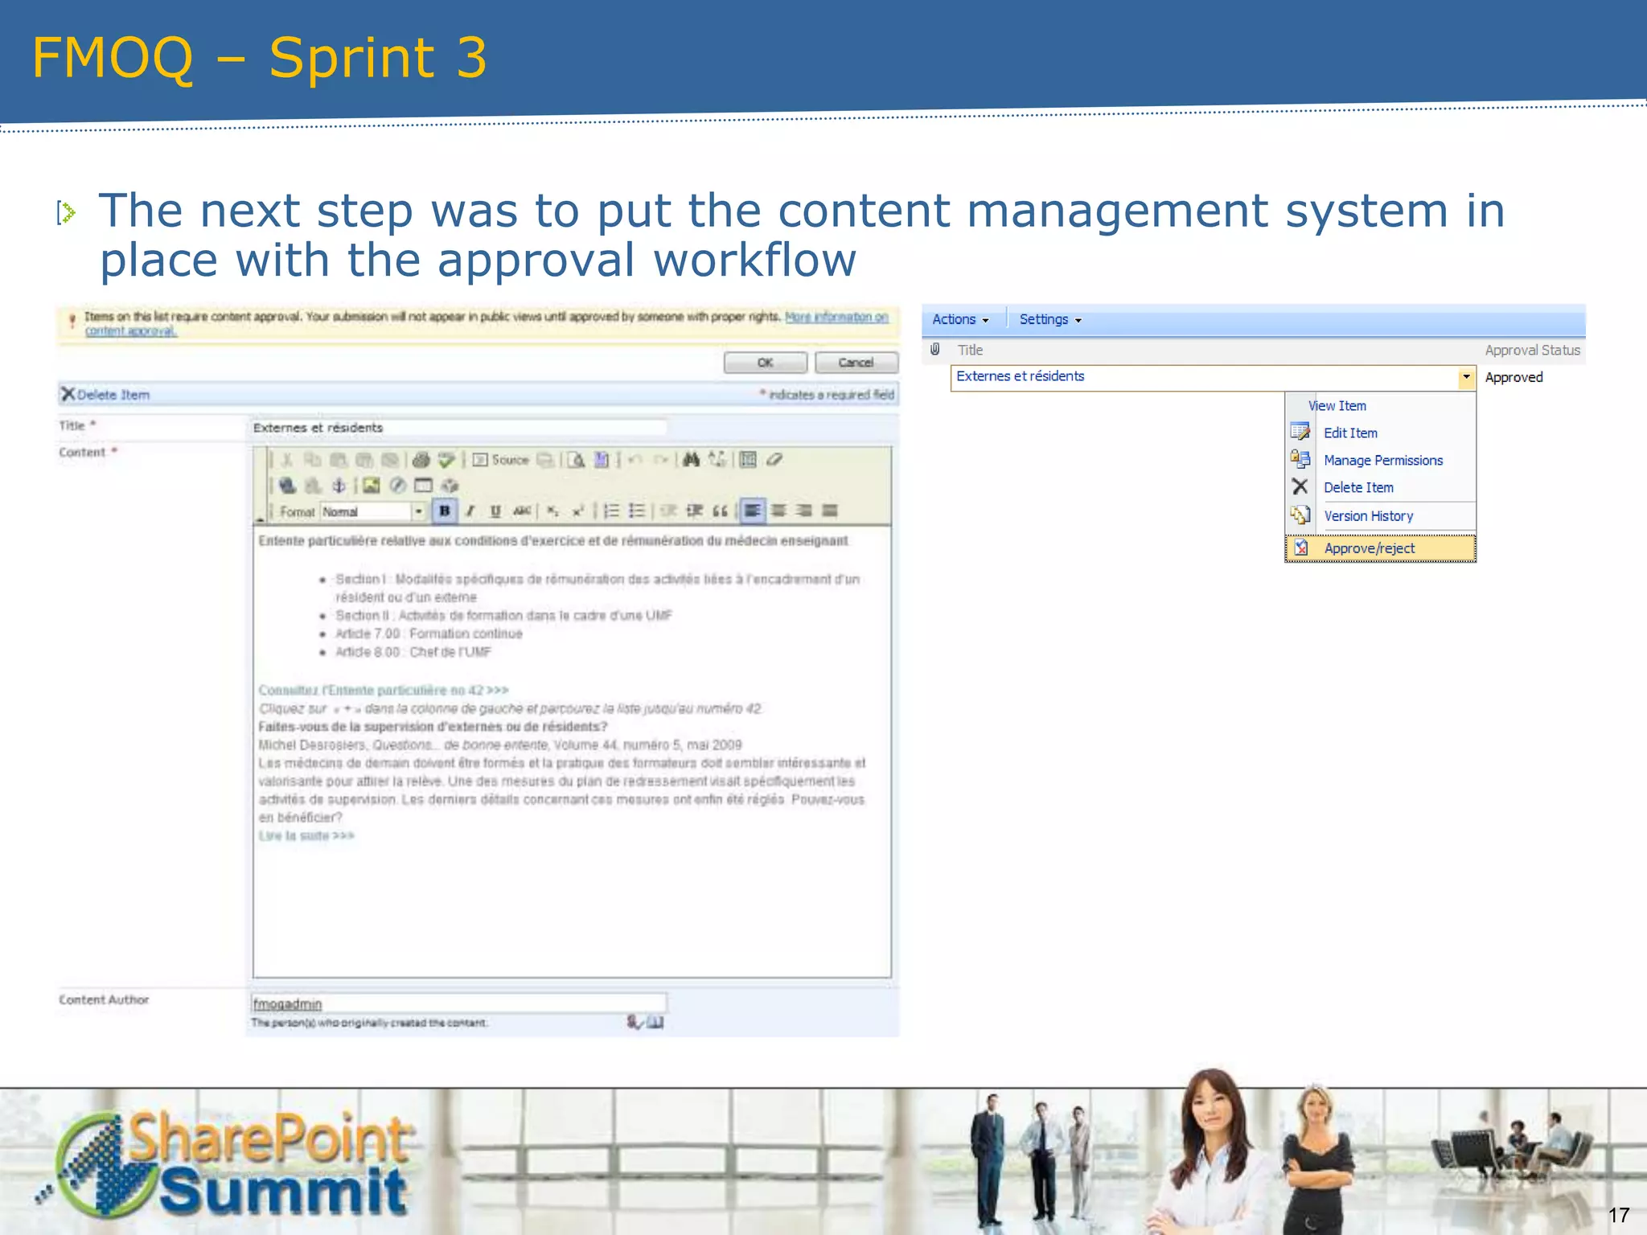Click the Copy icon in editor toolbar
The height and width of the screenshot is (1235, 1647).
click(313, 460)
